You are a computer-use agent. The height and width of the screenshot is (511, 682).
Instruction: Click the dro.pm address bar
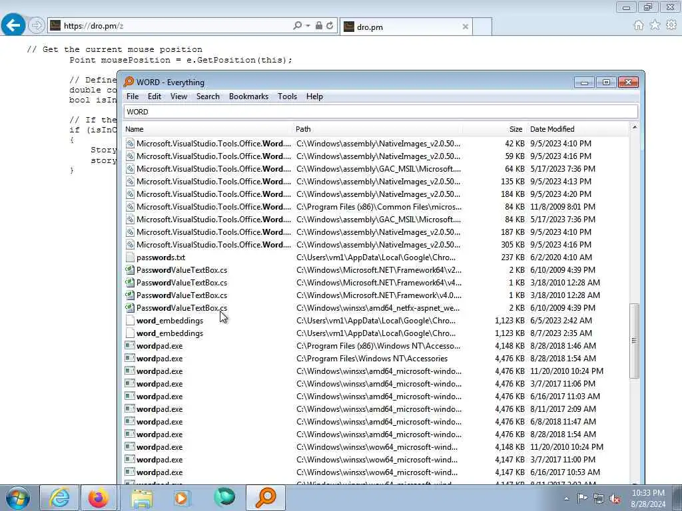coord(174,26)
